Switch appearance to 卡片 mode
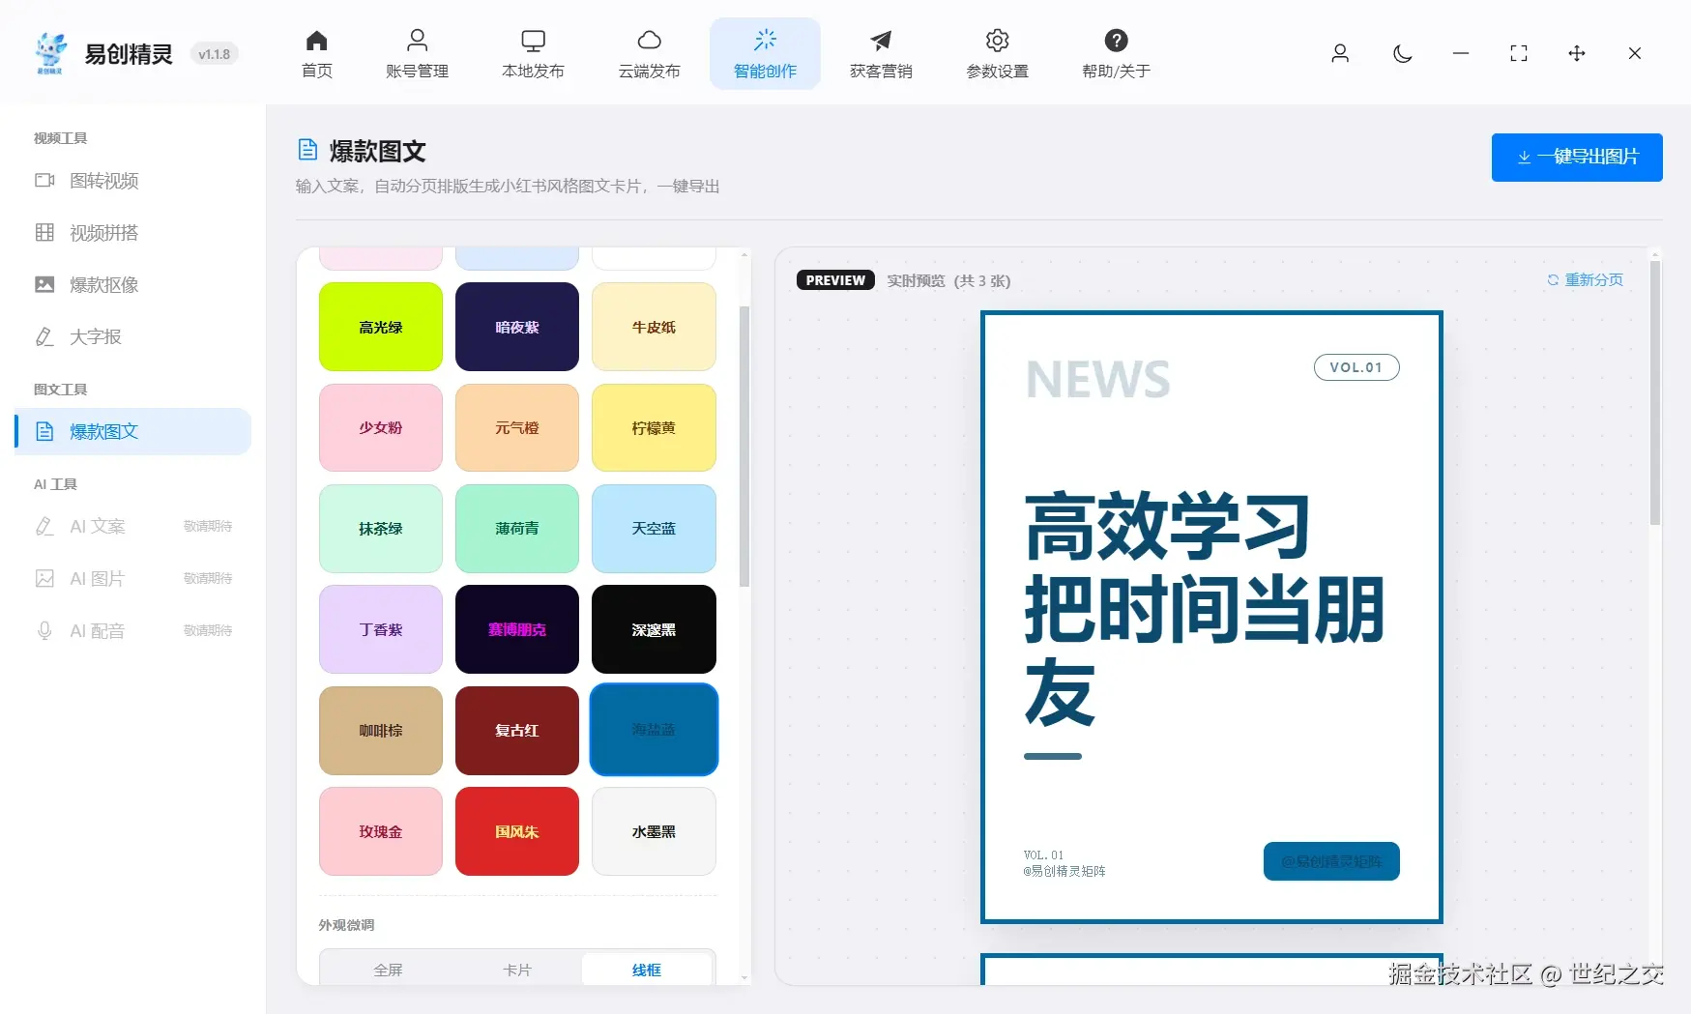The height and width of the screenshot is (1014, 1691). 517,970
